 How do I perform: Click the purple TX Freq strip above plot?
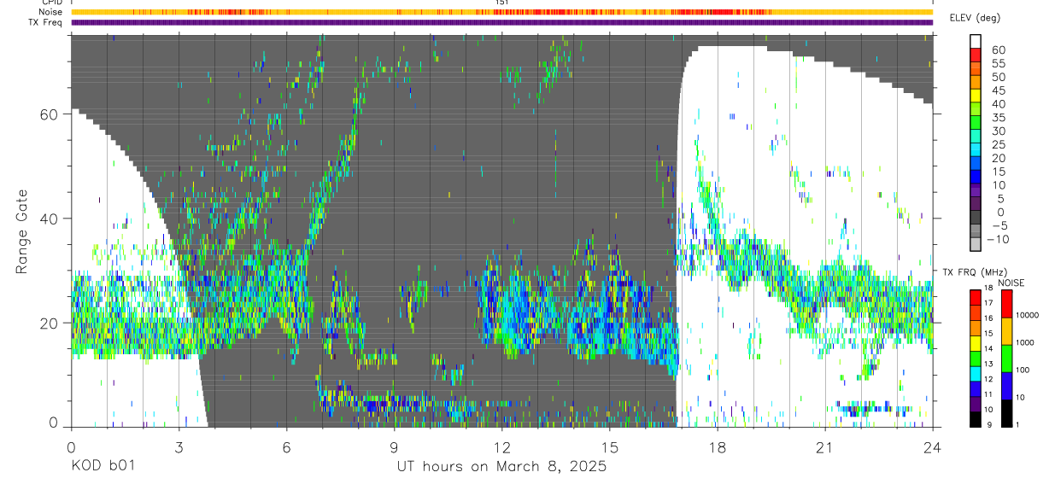501,22
